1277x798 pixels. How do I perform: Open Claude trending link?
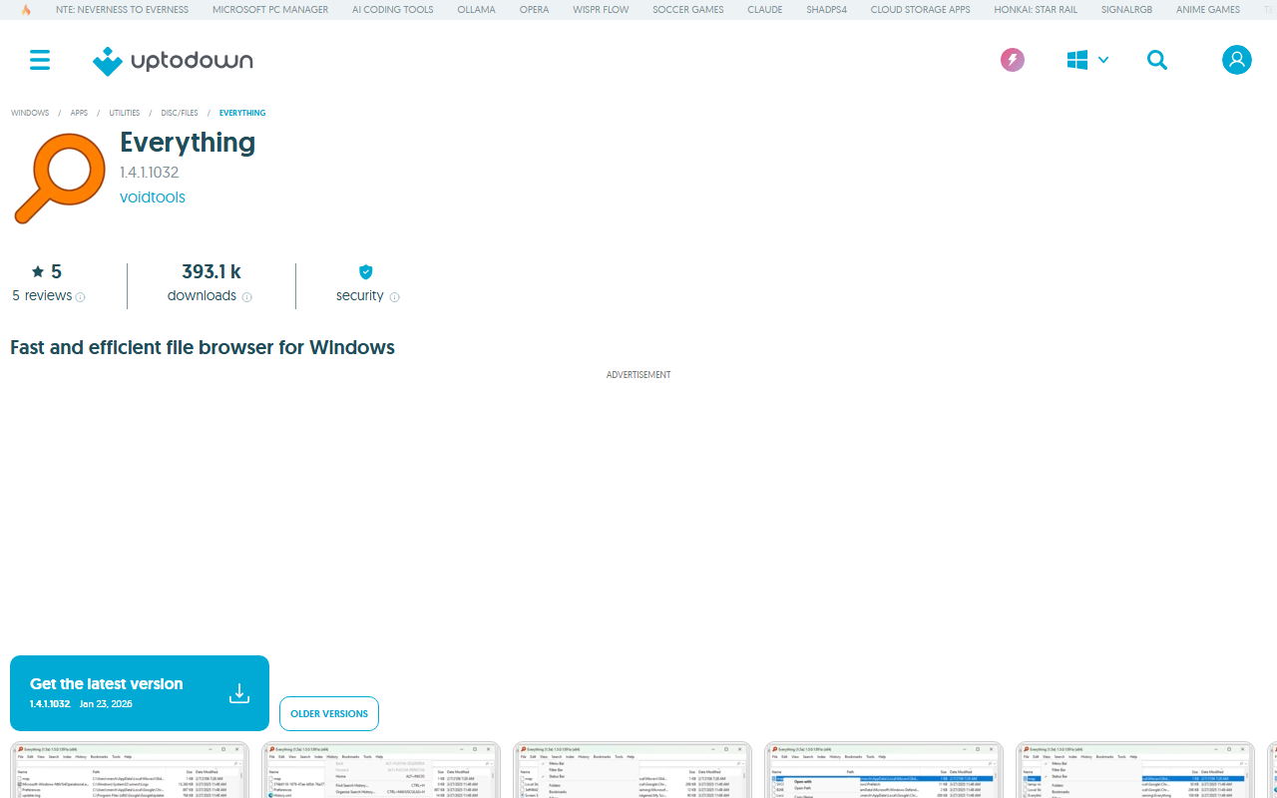pyautogui.click(x=765, y=10)
